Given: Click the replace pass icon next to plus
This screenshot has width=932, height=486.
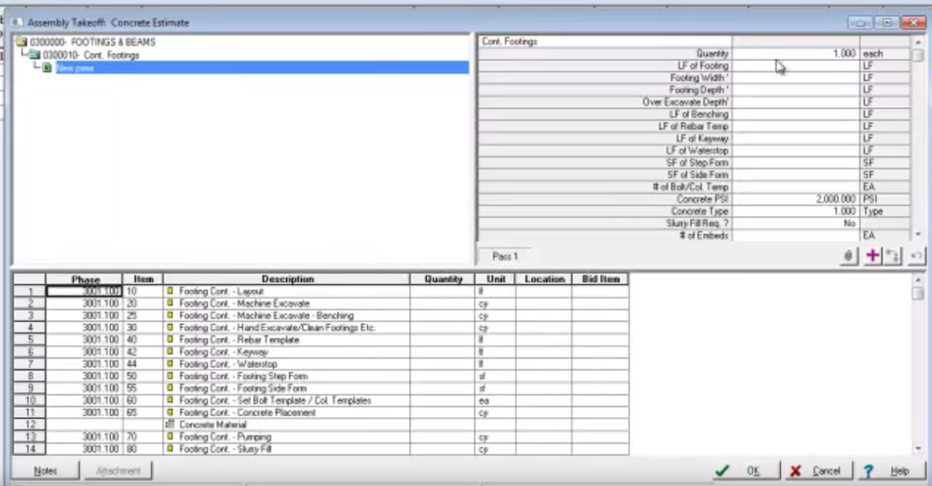Looking at the screenshot, I should (892, 256).
